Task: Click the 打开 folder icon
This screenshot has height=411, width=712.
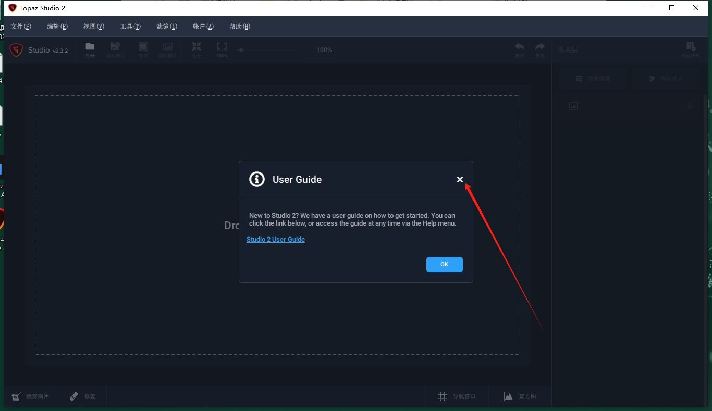Action: tap(90, 46)
